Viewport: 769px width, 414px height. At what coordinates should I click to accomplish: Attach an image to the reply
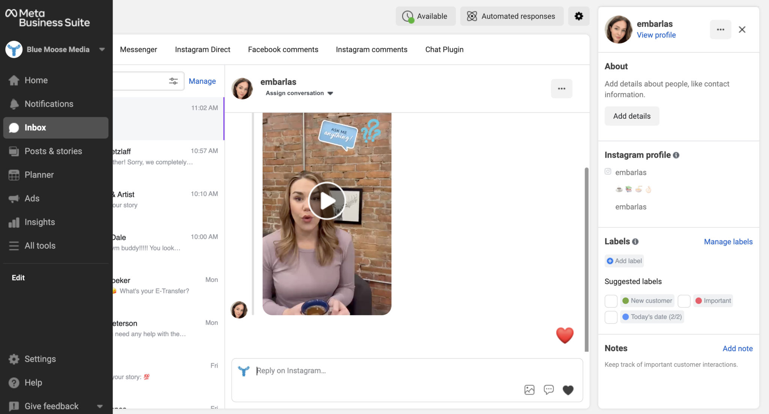tap(529, 390)
